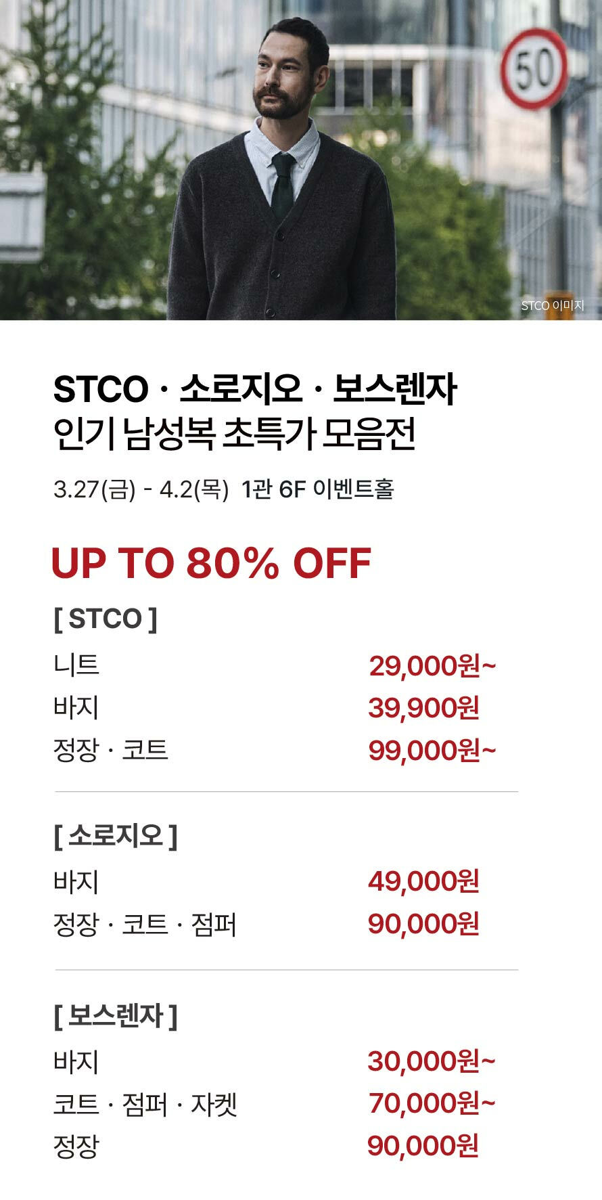Click the 인기 남성복 초특가 모음전 subtitle
This screenshot has height=1200, width=602.
(x=234, y=435)
